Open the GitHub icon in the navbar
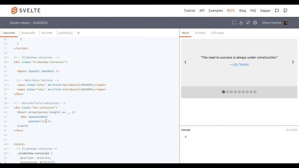 285,11
